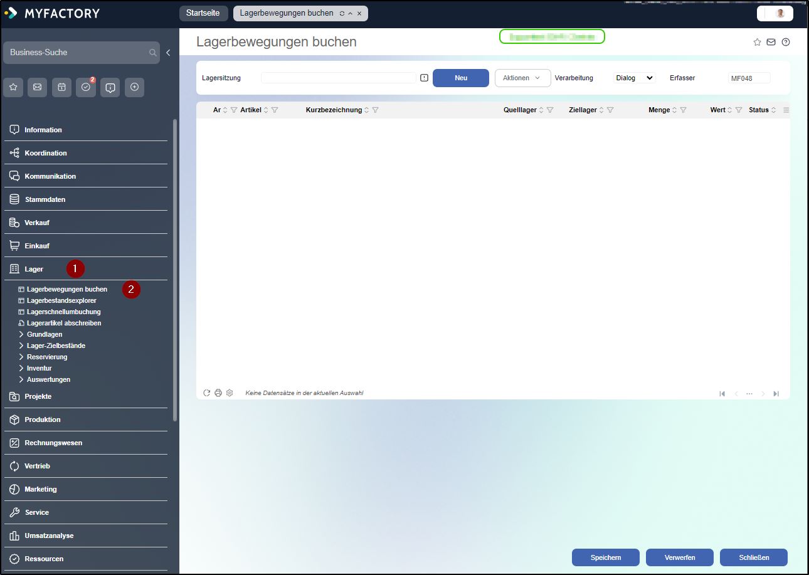Image resolution: width=809 pixels, height=575 pixels.
Task: Refresh the table using the footer reload icon
Action: [x=206, y=393]
